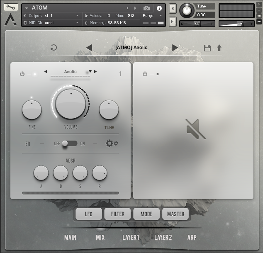The height and width of the screenshot is (253, 263).
Task: Toggle layer 2 power button
Action: click(x=145, y=74)
